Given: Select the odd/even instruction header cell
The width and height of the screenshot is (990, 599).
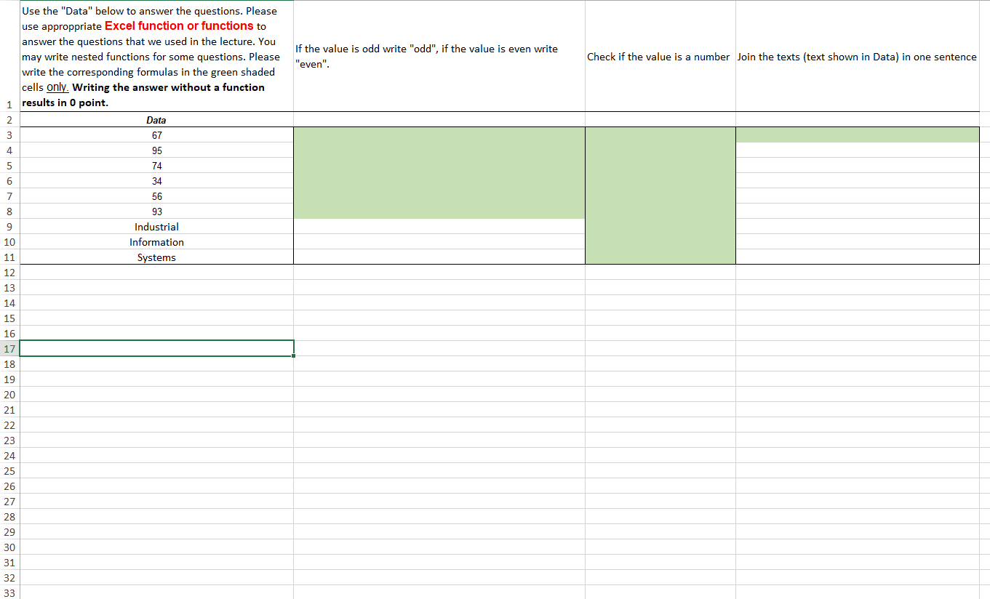Looking at the screenshot, I should [x=439, y=56].
